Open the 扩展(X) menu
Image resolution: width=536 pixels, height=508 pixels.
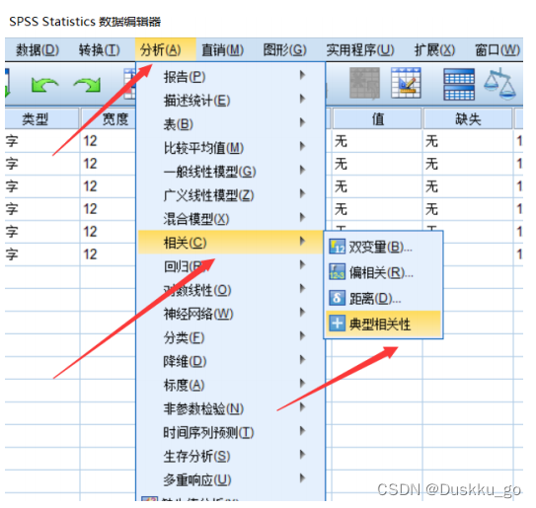click(434, 50)
